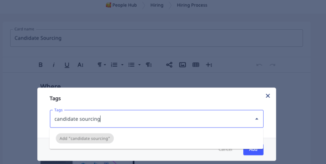Close the Tags dialog with X

[x=268, y=96]
